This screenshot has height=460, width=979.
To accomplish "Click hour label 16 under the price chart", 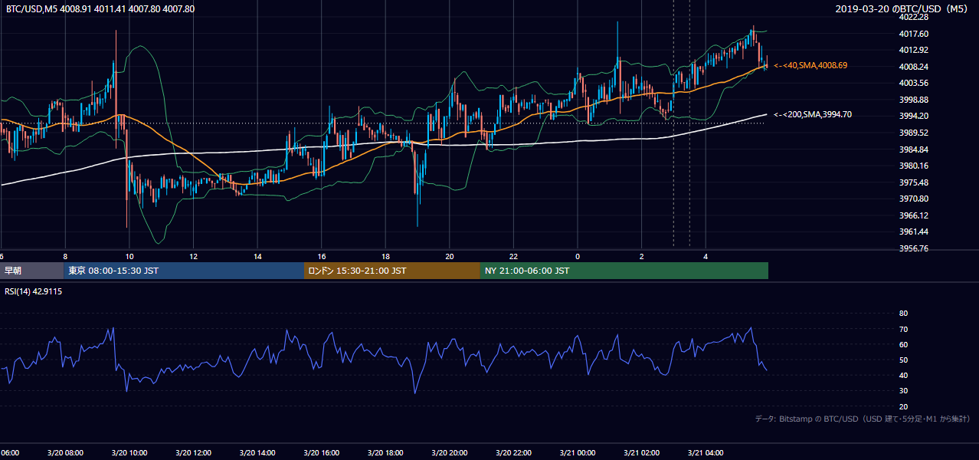I will [322, 256].
